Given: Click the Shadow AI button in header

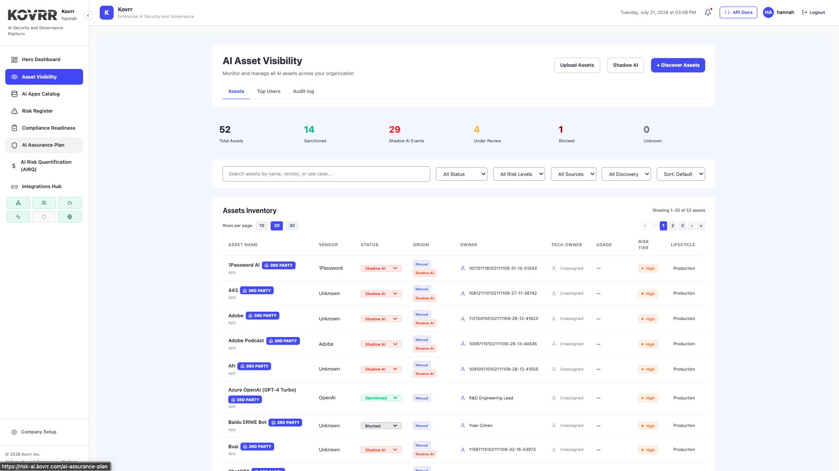Looking at the screenshot, I should click(625, 65).
